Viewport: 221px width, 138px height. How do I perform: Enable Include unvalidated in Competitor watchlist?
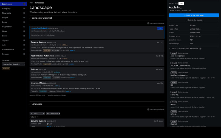[x=148, y=23]
